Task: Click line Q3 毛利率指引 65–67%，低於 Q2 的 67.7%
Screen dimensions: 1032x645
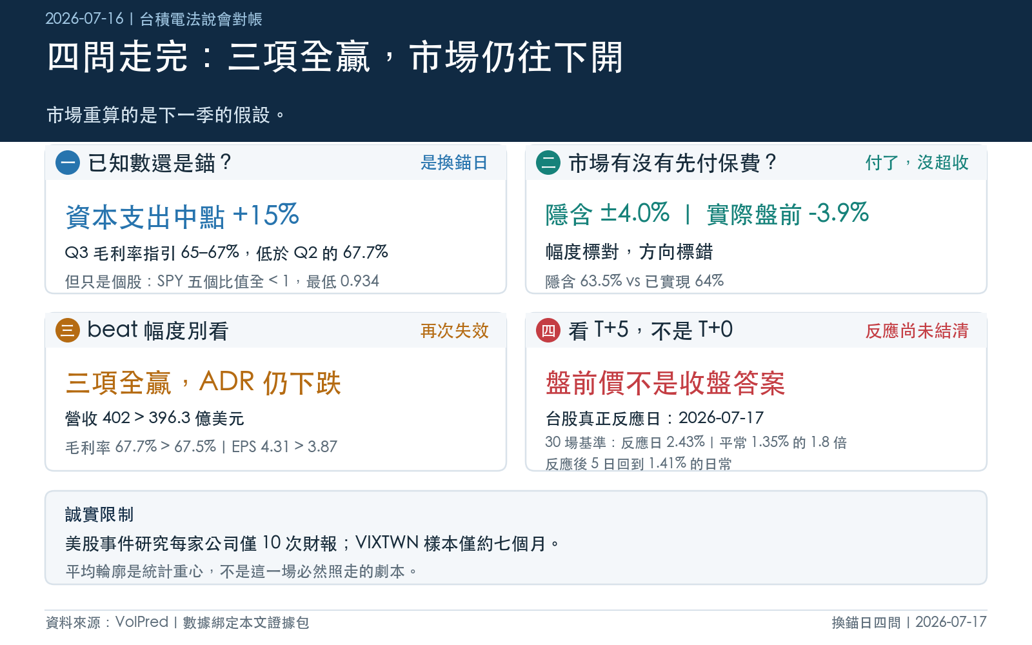Action: pyautogui.click(x=226, y=252)
